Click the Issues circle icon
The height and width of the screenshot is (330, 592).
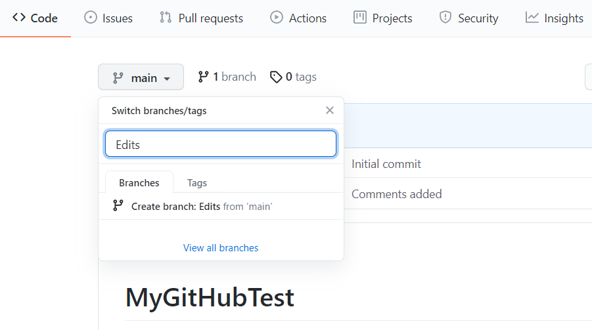(x=91, y=17)
